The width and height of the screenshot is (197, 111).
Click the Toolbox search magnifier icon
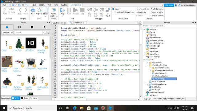point(44,33)
